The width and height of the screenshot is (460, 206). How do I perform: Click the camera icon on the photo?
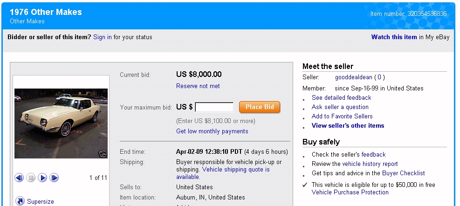pyautogui.click(x=103, y=154)
